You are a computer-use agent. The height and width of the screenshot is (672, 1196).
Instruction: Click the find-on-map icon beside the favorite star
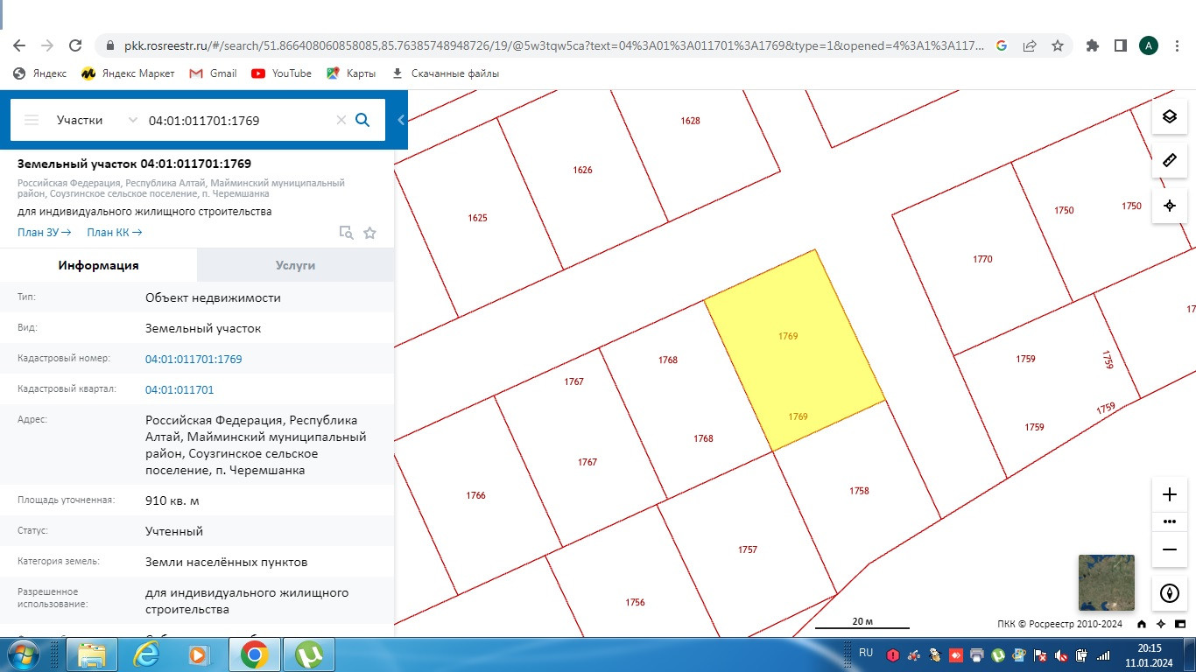click(347, 233)
